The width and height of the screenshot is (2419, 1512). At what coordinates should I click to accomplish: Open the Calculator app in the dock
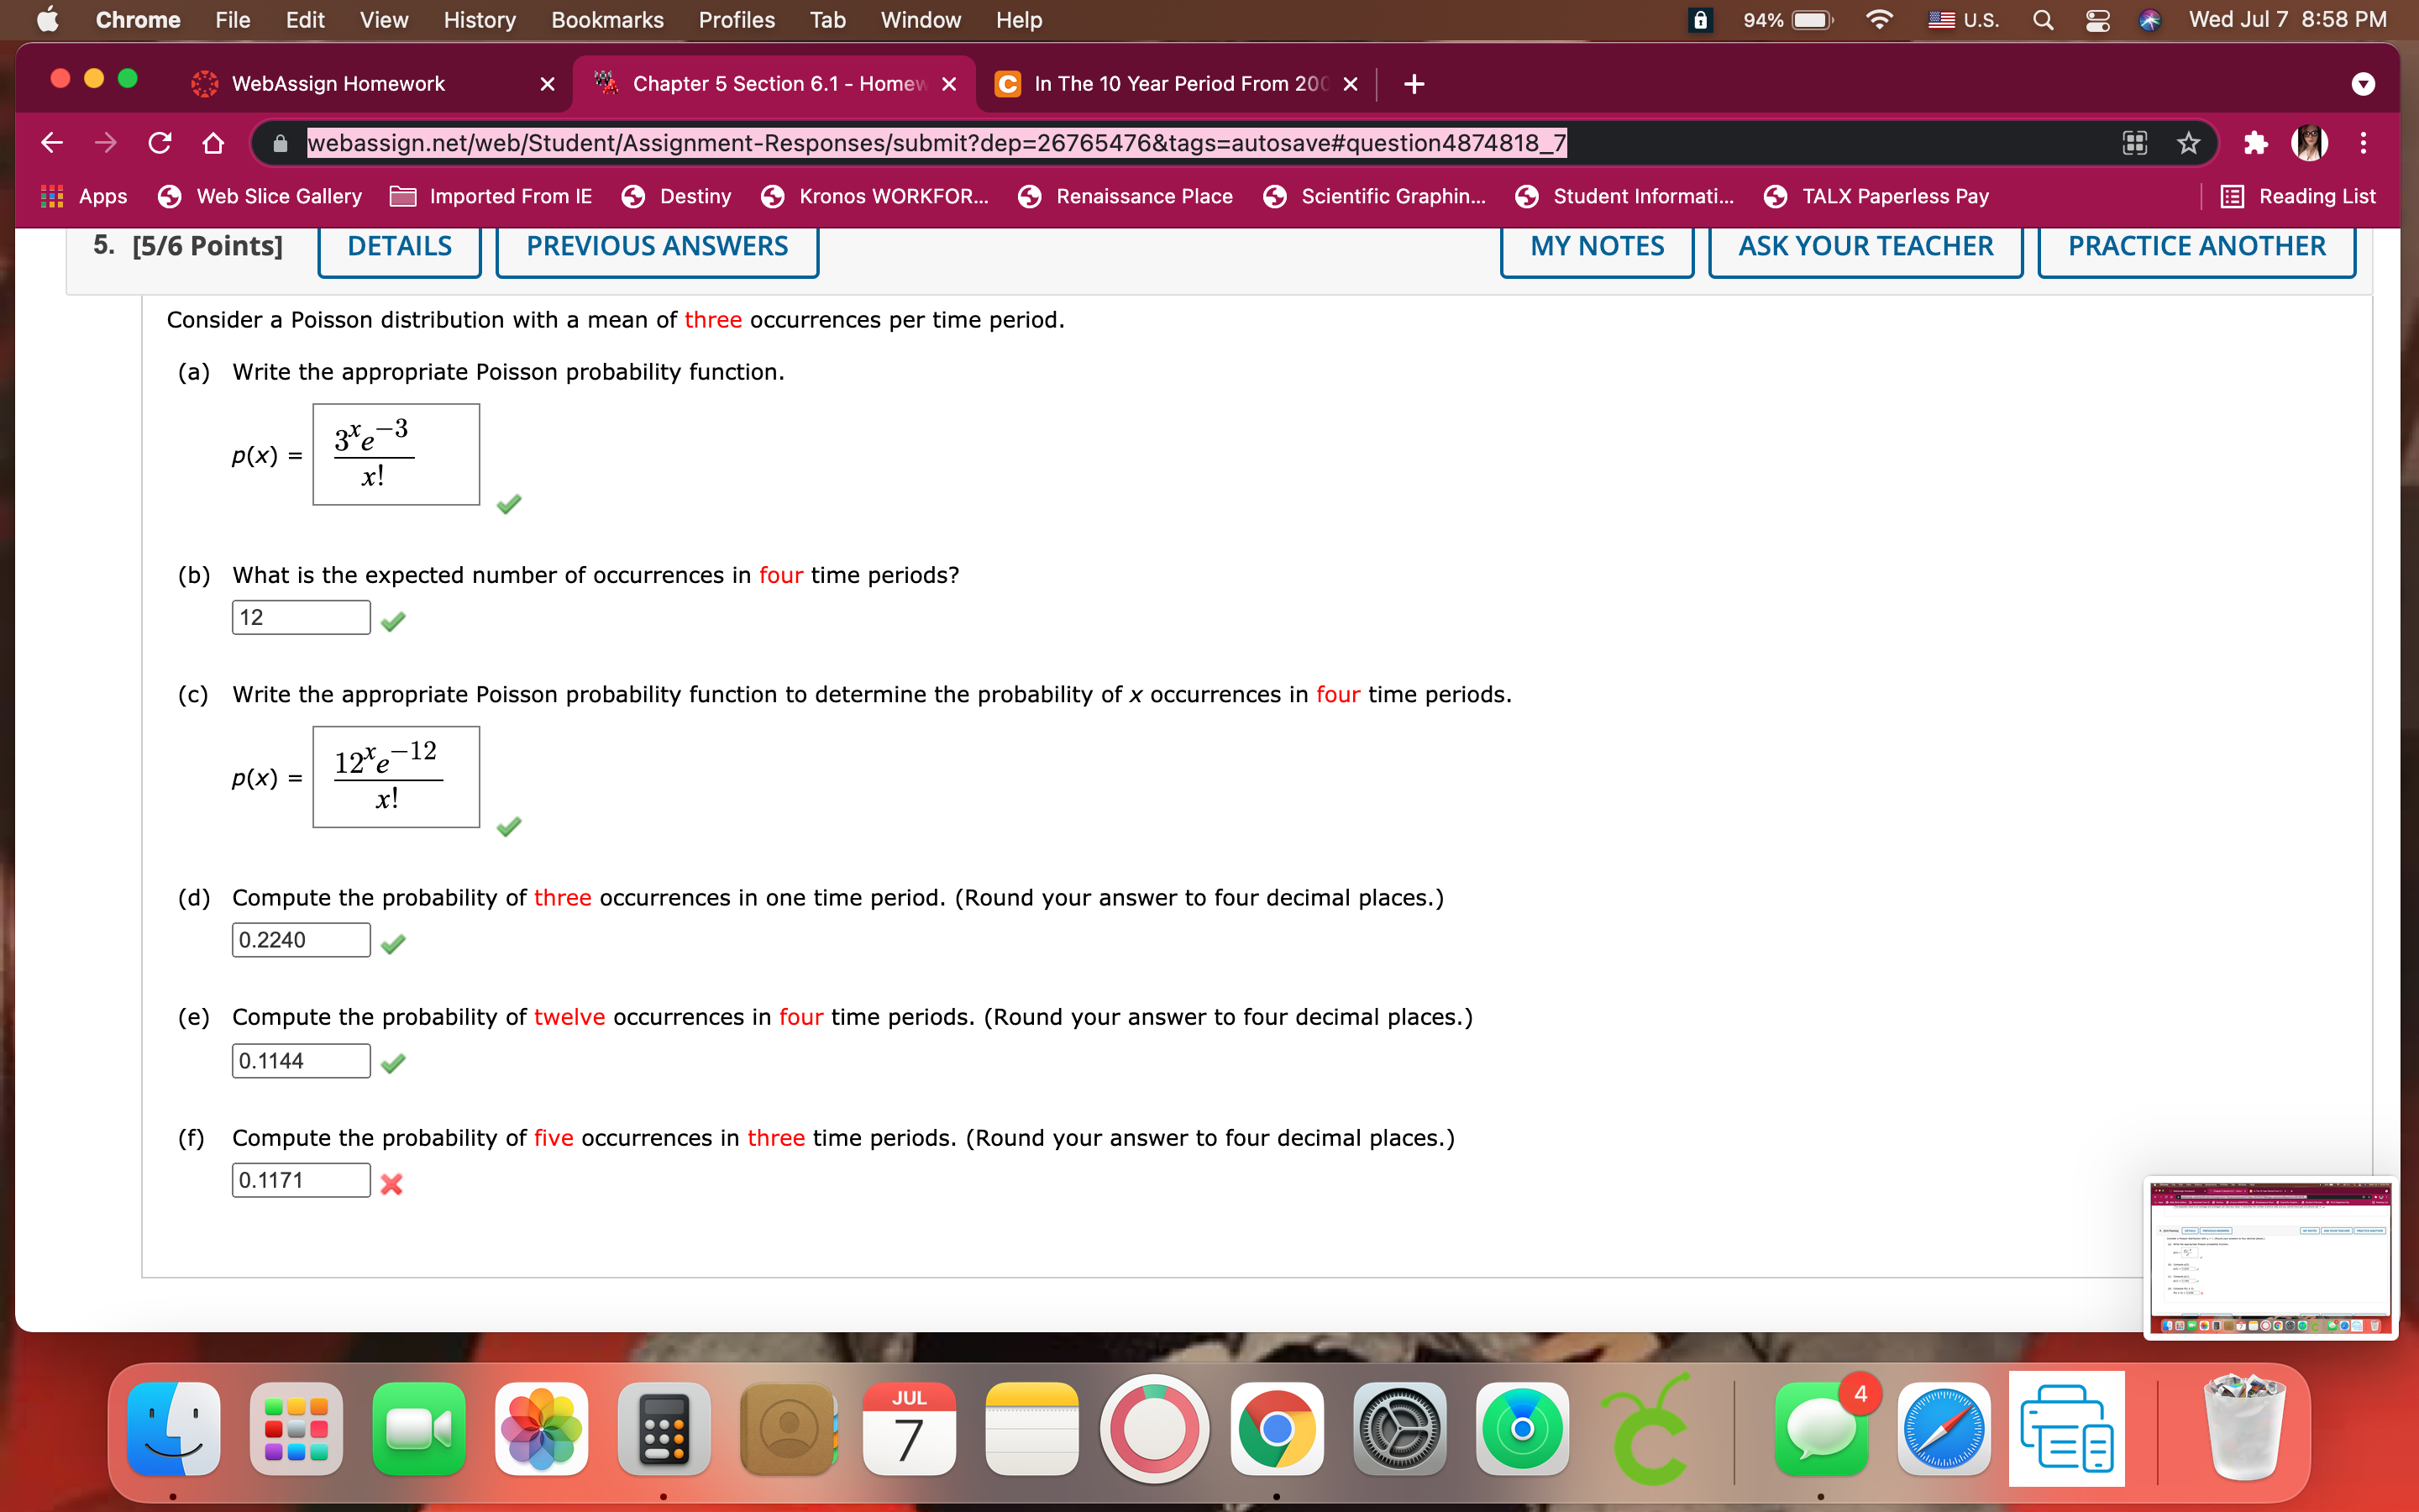pos(664,1429)
